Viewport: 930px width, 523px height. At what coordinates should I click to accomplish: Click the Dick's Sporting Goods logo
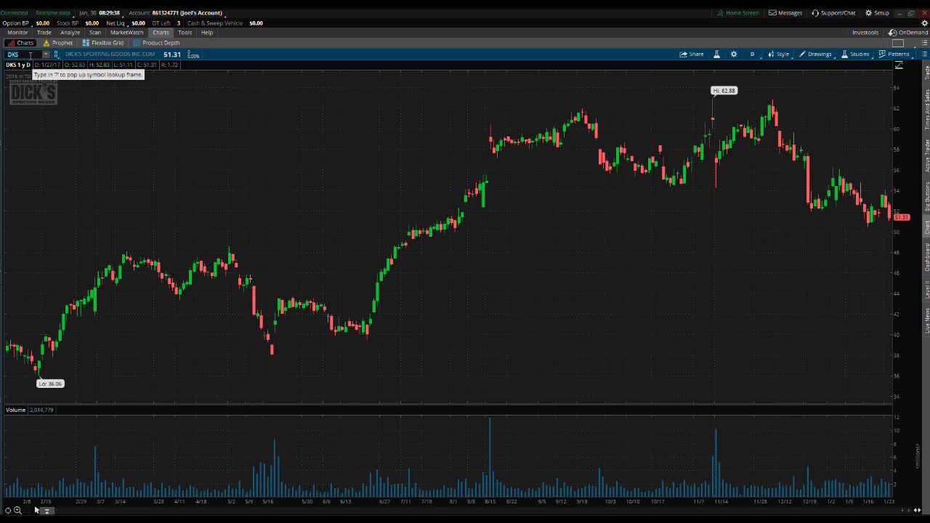coord(33,92)
